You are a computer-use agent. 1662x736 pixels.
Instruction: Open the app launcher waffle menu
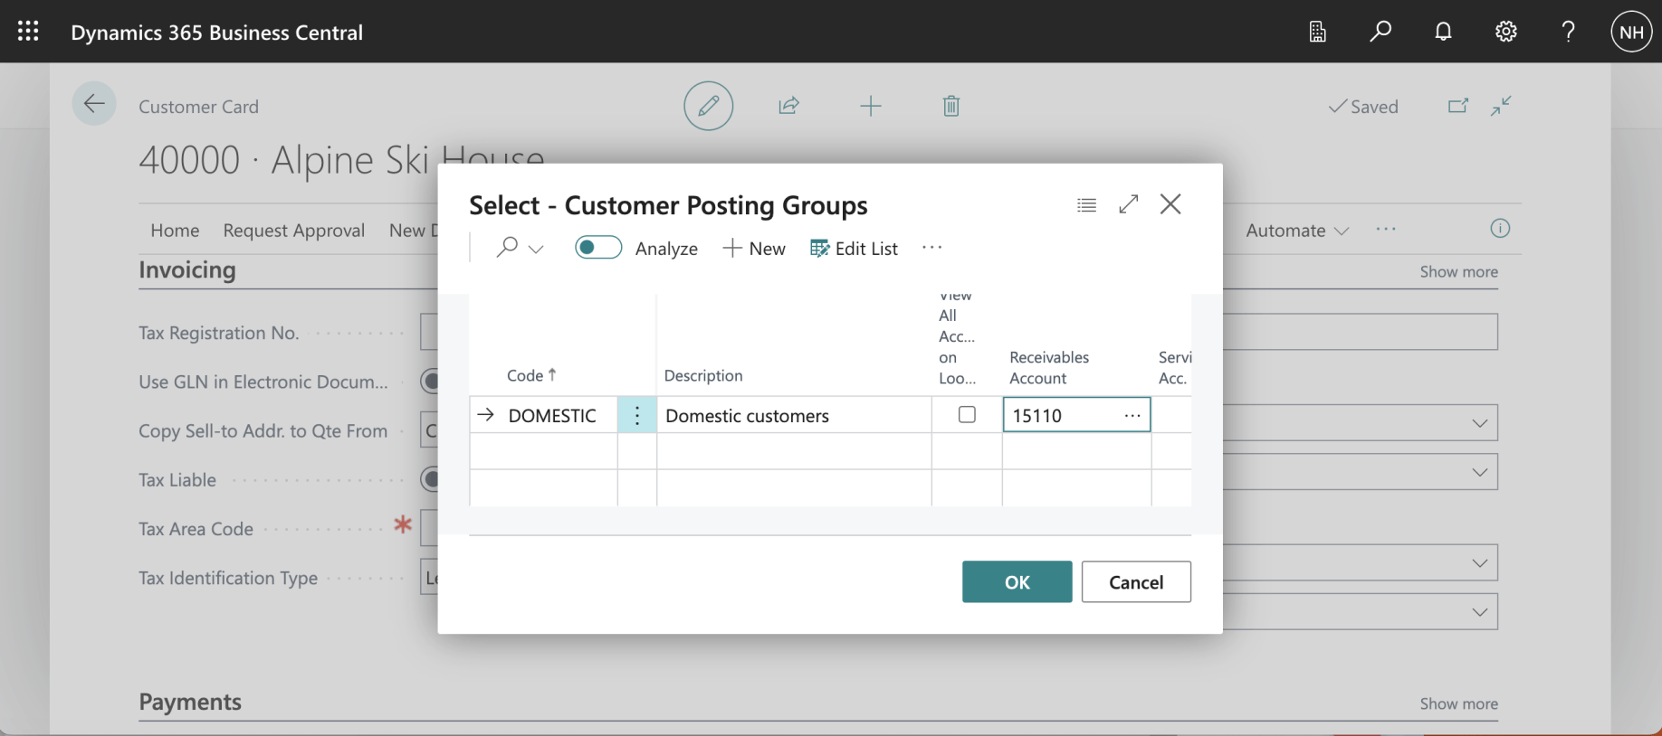pos(28,32)
